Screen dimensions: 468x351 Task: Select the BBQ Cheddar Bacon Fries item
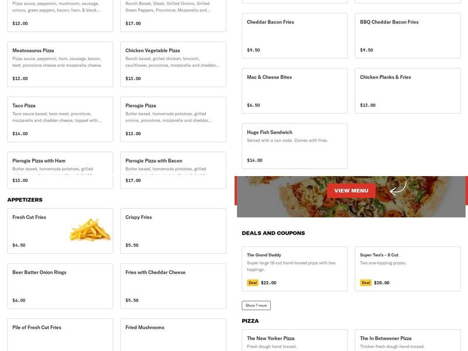(x=408, y=35)
